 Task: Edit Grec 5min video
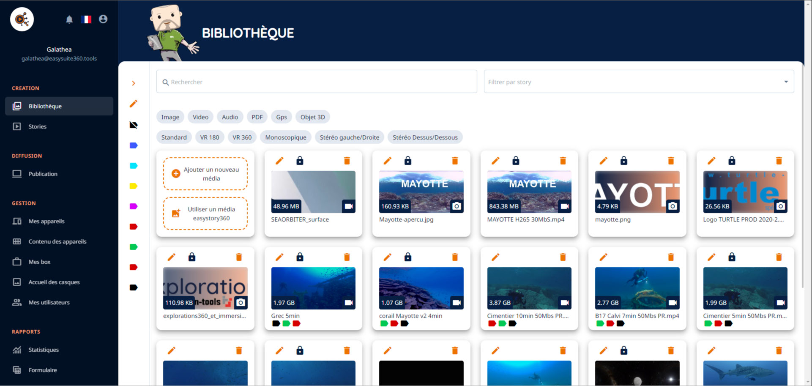279,257
